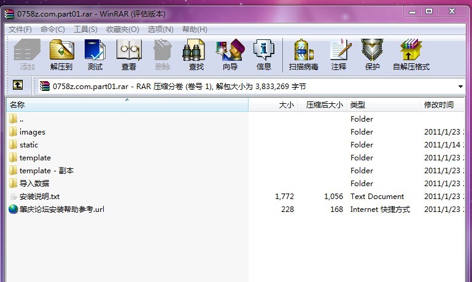
Task: Open the 帮助(H) menu
Action: tap(195, 29)
